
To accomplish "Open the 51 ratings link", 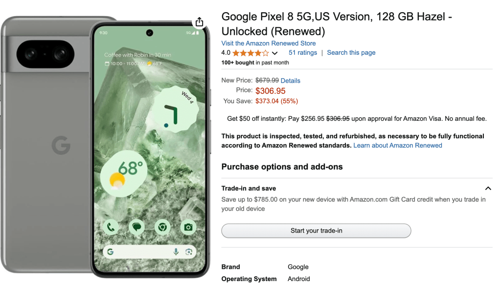I will click(x=302, y=53).
